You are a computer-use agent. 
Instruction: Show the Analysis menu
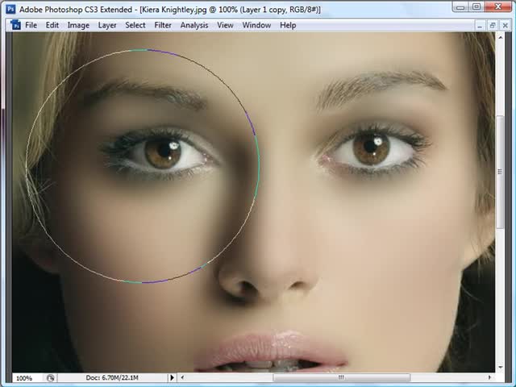194,25
